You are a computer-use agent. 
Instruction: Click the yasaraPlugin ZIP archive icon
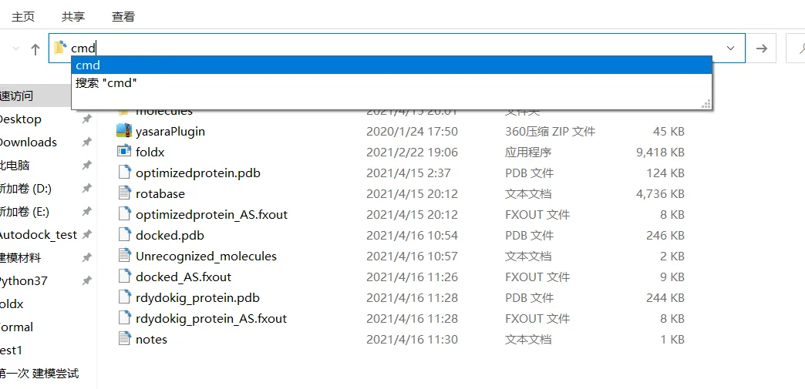coord(124,131)
